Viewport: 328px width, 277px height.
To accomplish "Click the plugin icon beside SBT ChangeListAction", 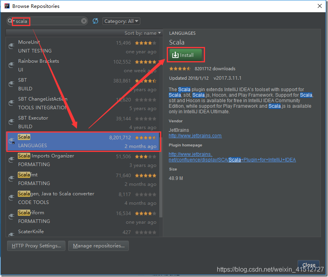I will 11,103.
